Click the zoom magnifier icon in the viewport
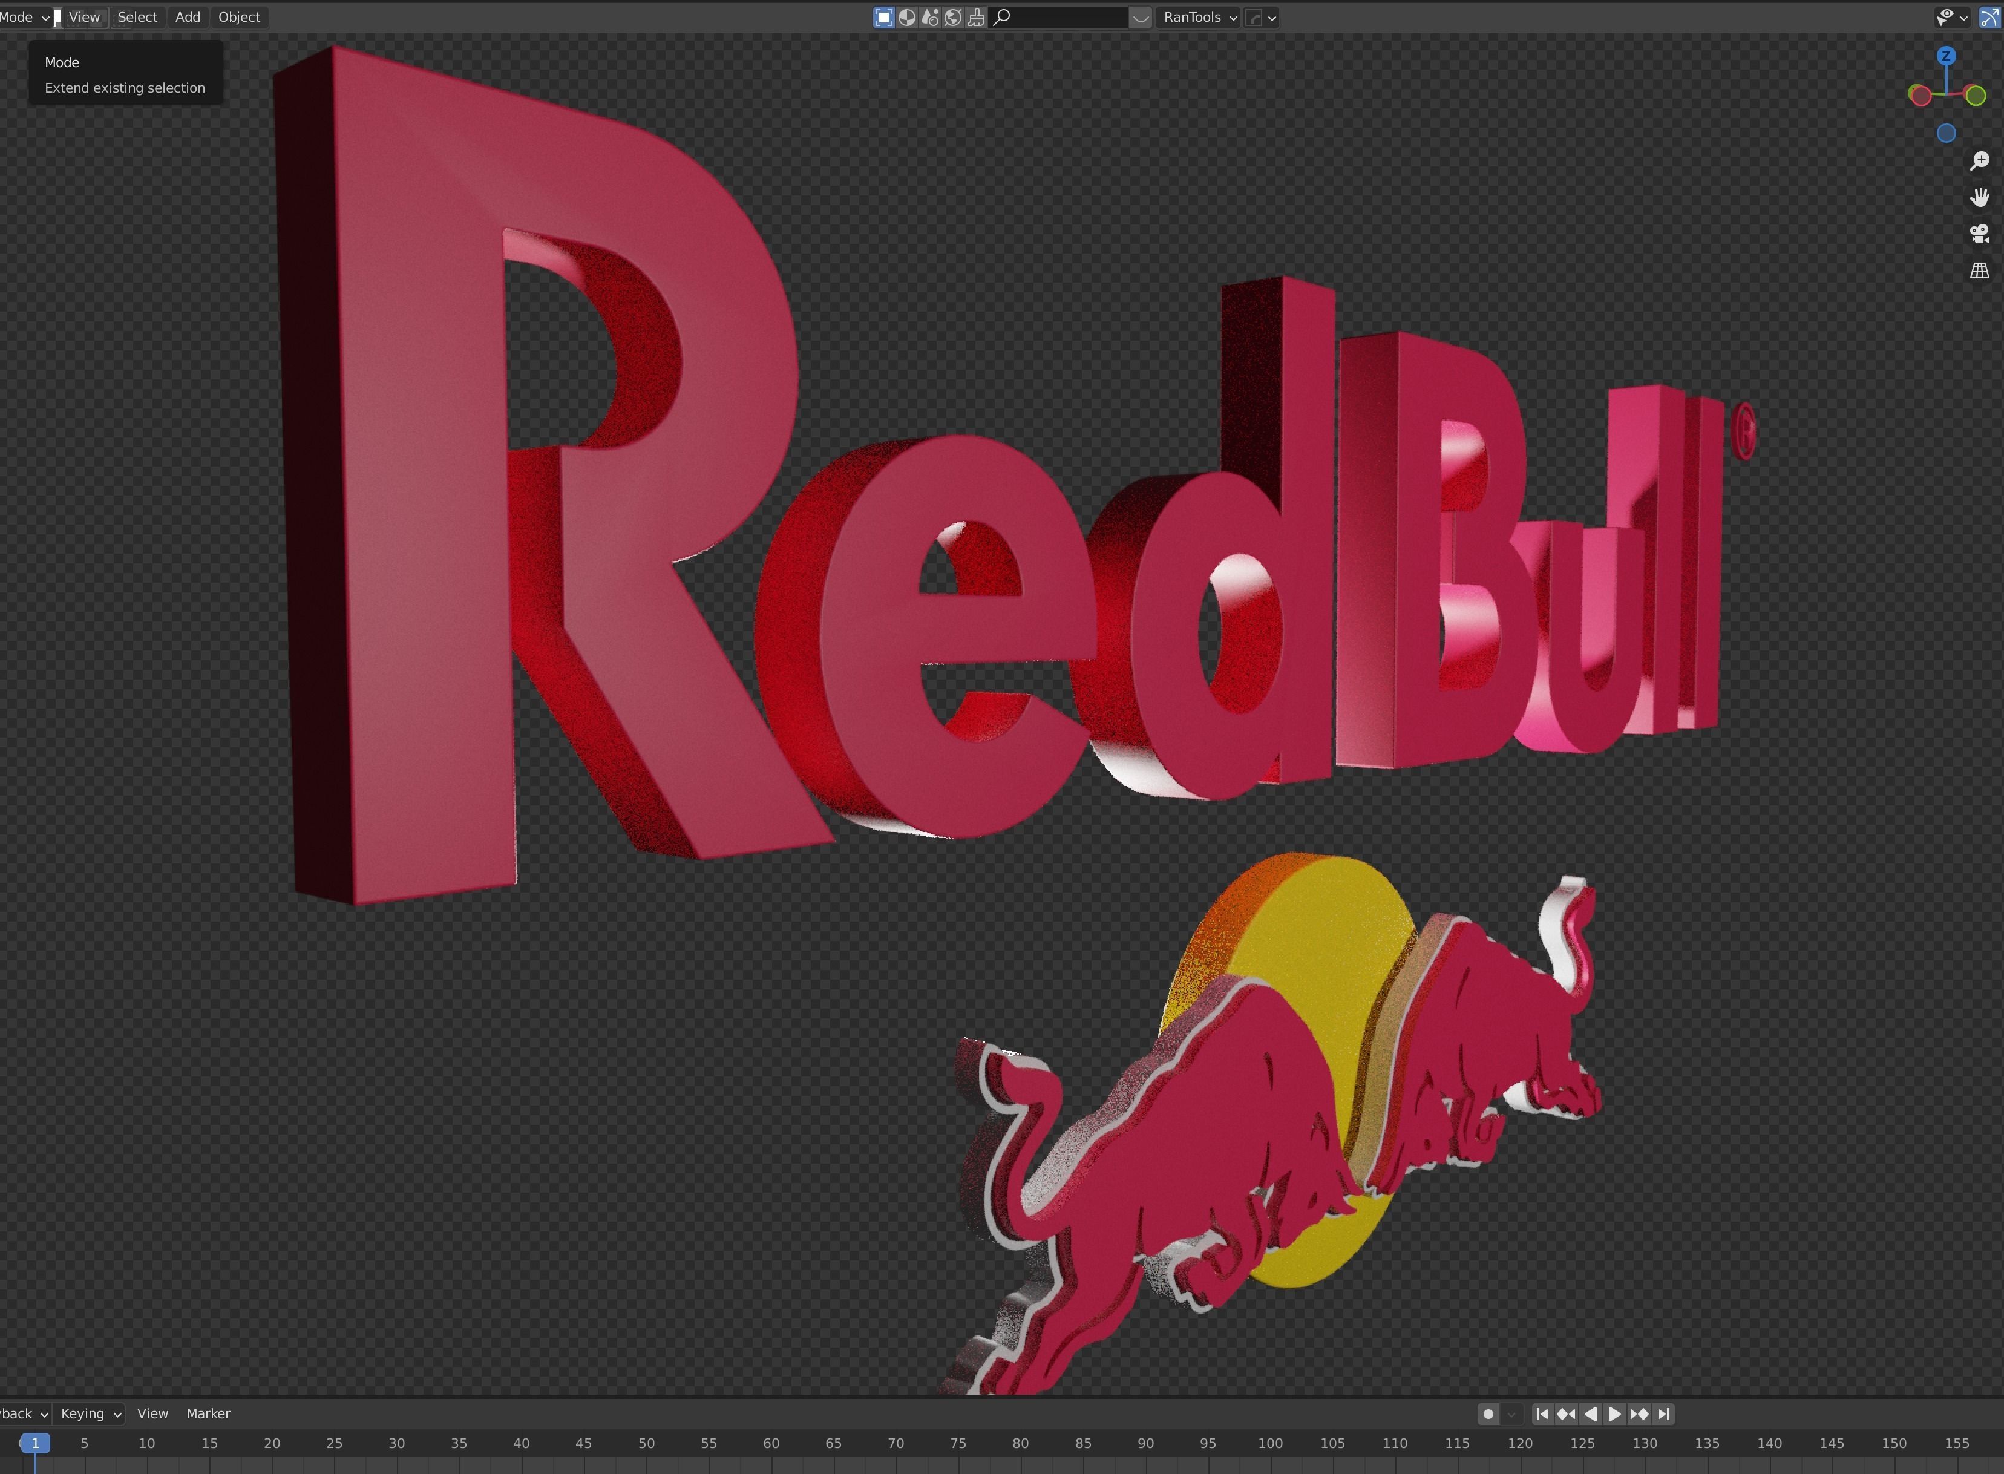 pyautogui.click(x=1980, y=160)
